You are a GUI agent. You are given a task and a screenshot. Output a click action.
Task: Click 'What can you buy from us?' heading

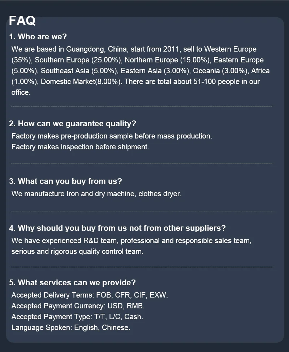pyautogui.click(x=65, y=181)
